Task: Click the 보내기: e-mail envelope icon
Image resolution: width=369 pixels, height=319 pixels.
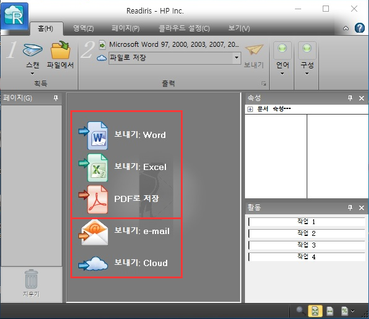Action: pyautogui.click(x=93, y=233)
